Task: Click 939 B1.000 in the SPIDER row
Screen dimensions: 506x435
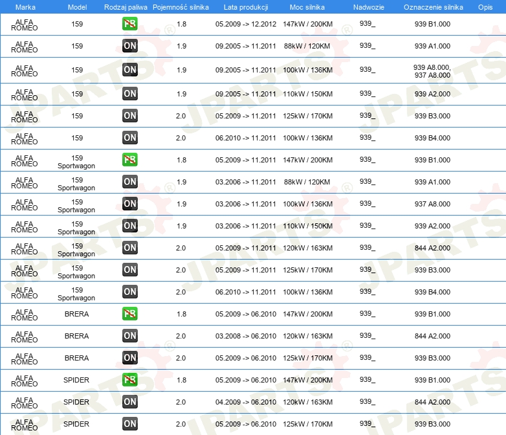Action: (x=432, y=380)
